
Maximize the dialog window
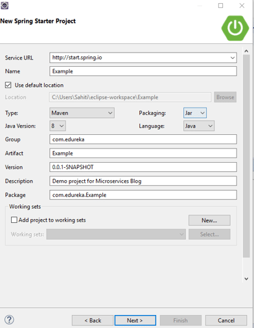click(220, 5)
